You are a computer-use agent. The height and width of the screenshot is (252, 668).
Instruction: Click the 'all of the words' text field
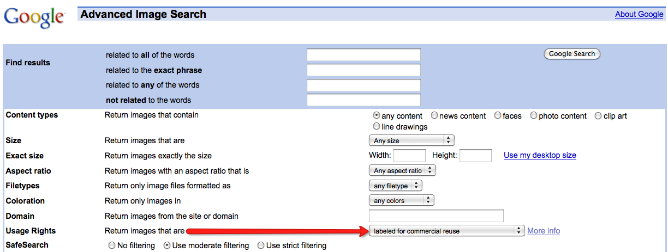pos(363,55)
